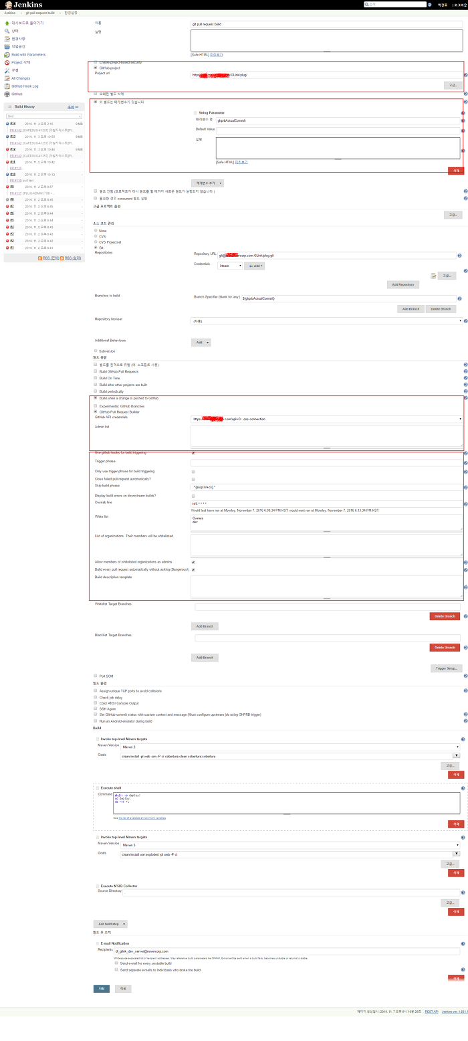
Task: Toggle the GitHub project checkbox
Action: point(96,68)
